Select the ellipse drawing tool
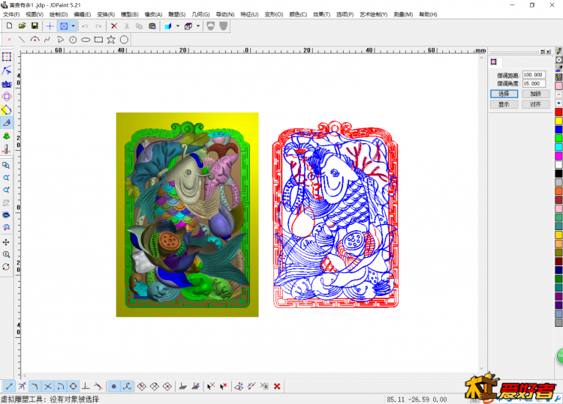Image resolution: width=563 pixels, height=404 pixels. (86, 40)
